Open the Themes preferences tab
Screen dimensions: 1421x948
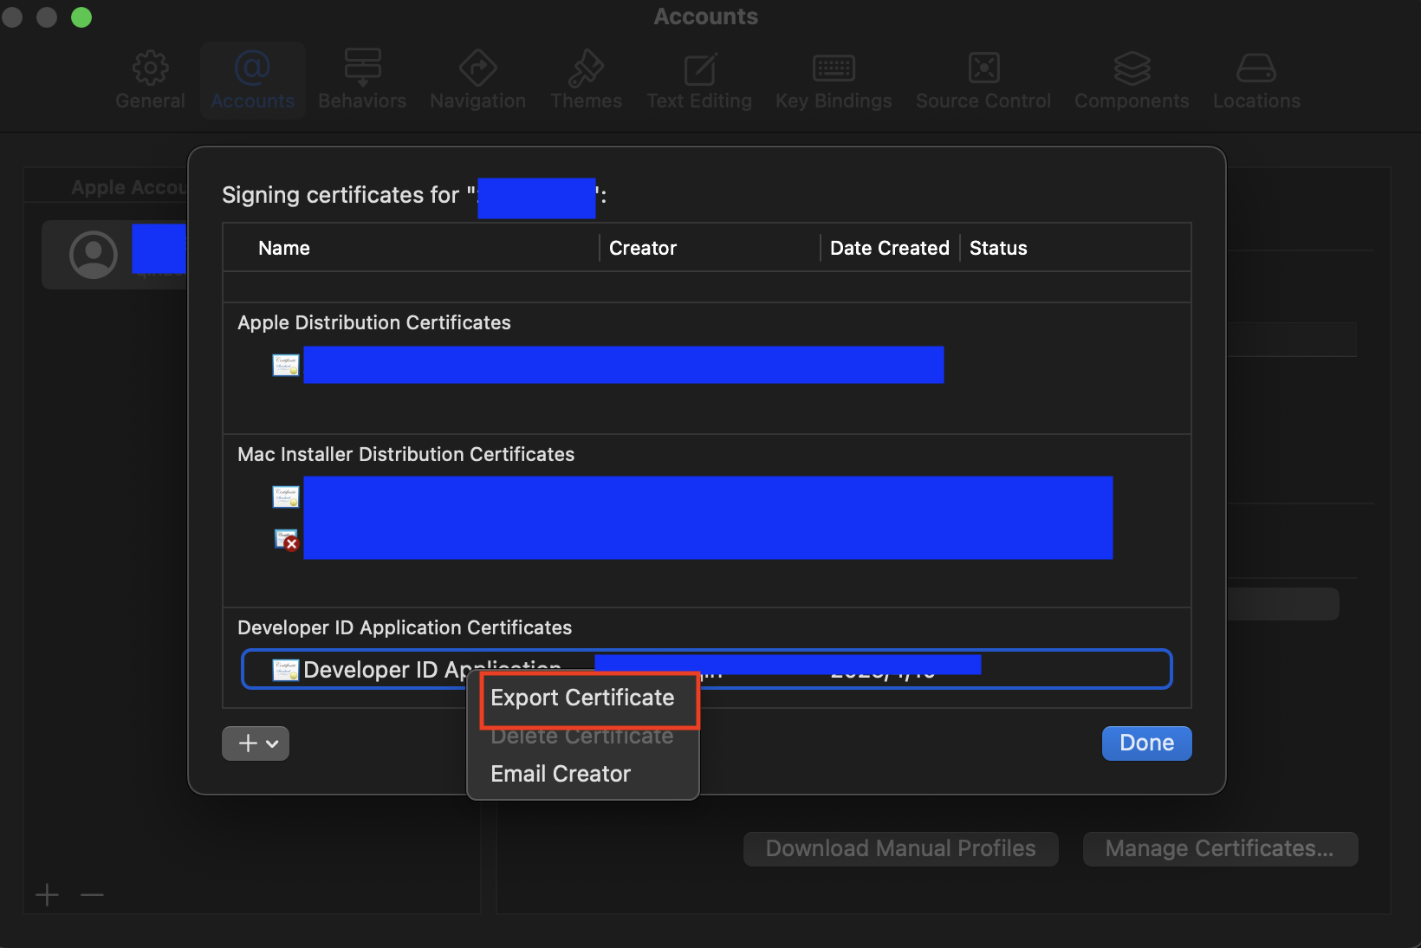click(586, 80)
